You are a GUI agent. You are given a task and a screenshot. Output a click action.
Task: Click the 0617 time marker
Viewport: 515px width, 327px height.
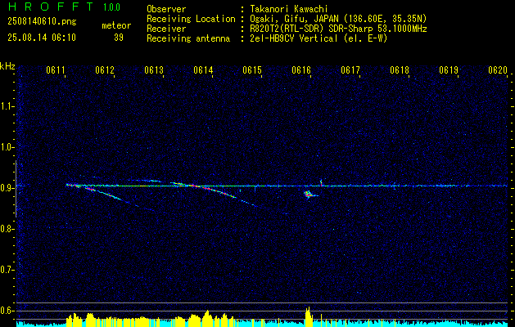[x=350, y=70]
